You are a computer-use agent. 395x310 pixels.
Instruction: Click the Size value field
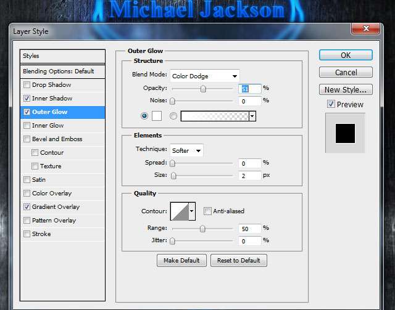(x=249, y=176)
